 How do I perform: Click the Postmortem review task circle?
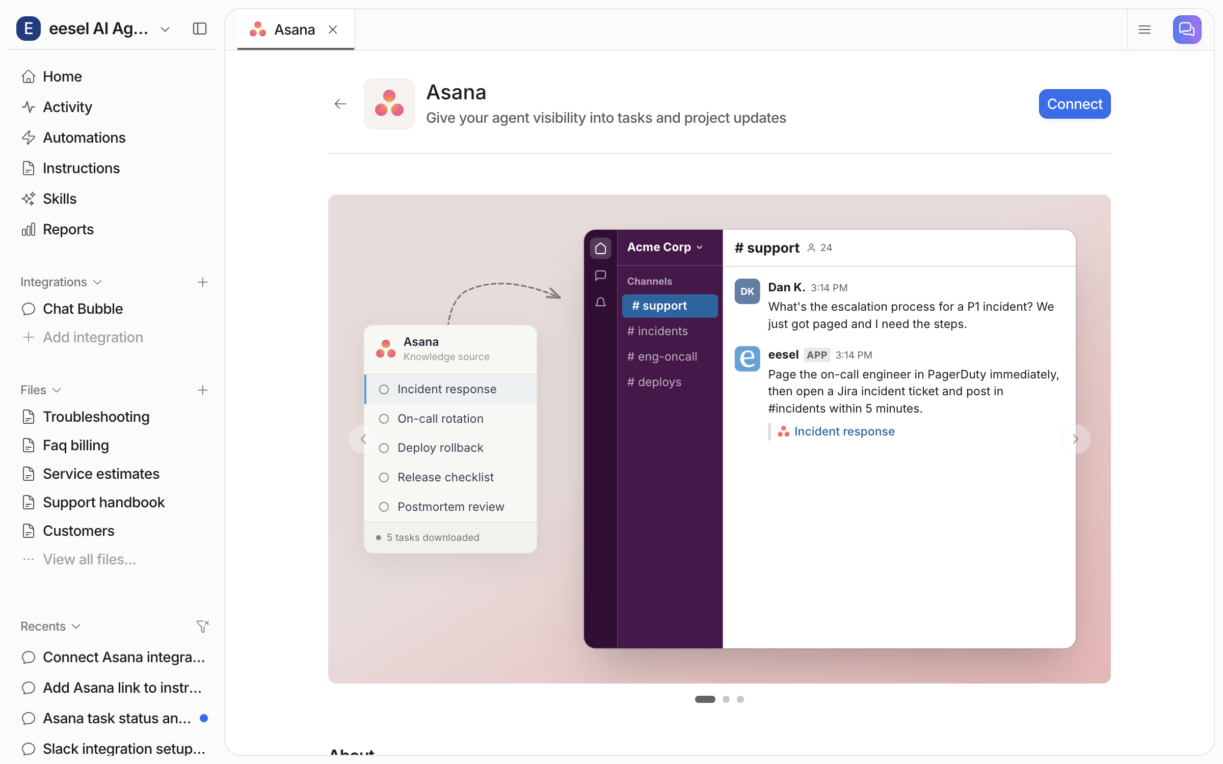(384, 507)
